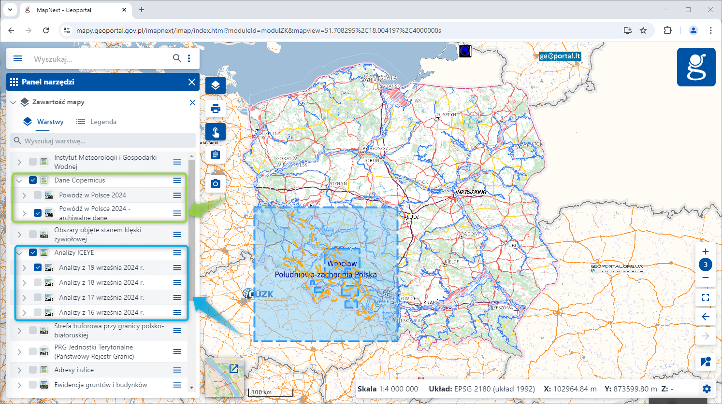Expand Strefa buforowa przy granicy polsko-białoruskiej
The height and width of the screenshot is (404, 722).
click(x=19, y=330)
